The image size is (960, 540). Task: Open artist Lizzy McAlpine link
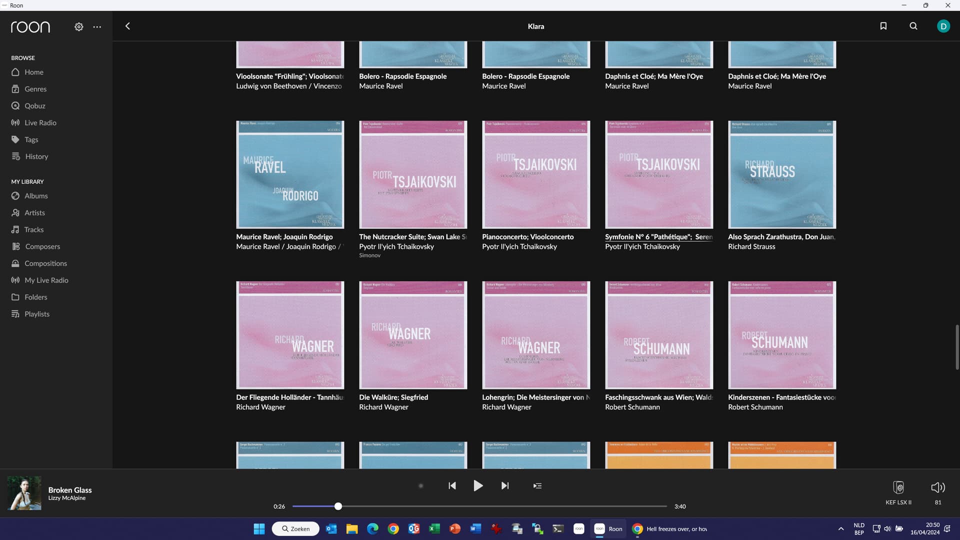67,498
